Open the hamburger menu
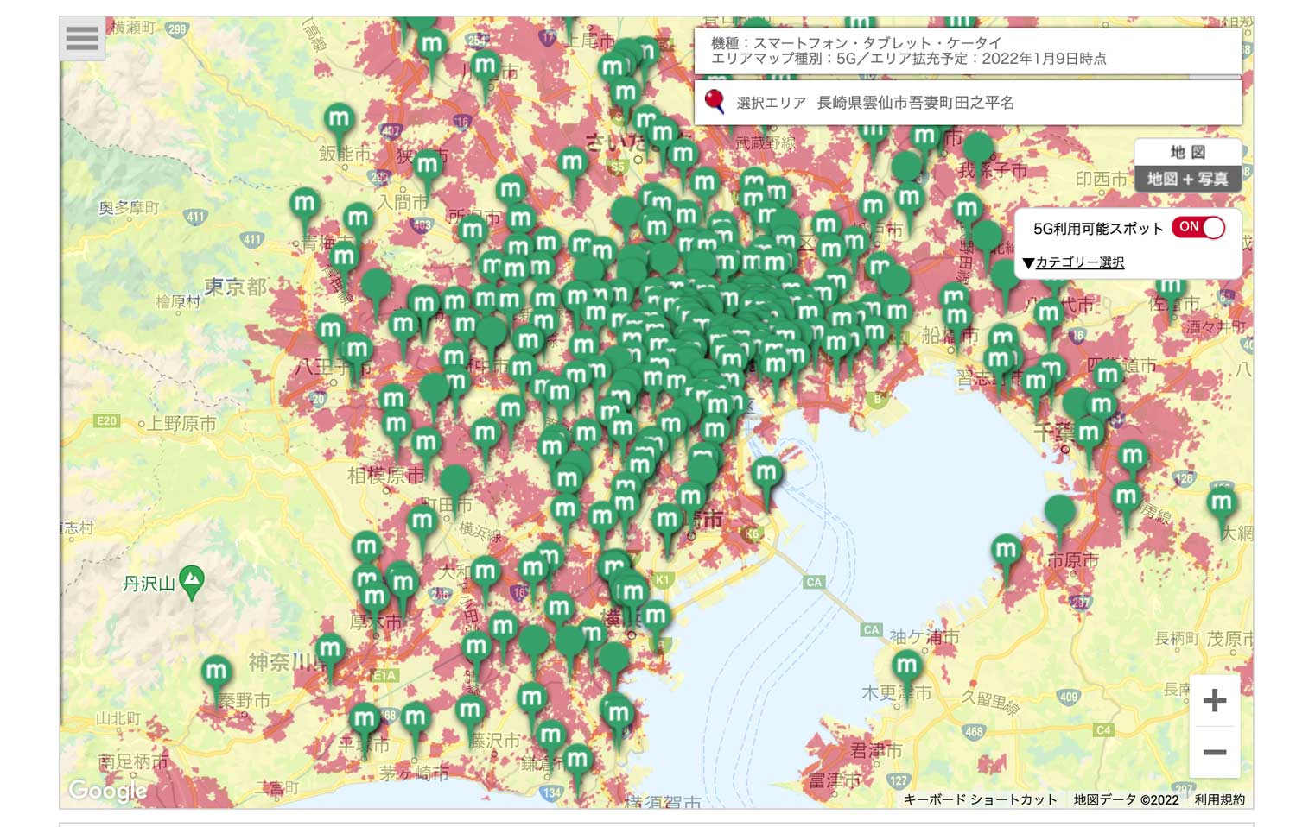 pyautogui.click(x=82, y=38)
